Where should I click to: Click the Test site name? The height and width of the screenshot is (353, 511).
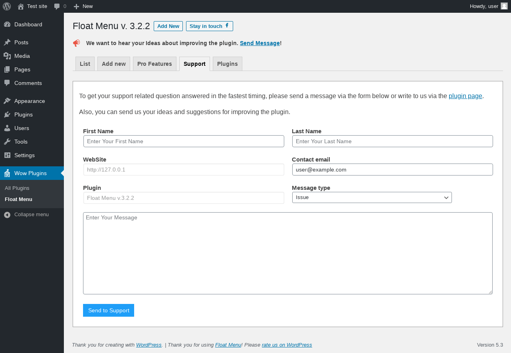tap(37, 6)
